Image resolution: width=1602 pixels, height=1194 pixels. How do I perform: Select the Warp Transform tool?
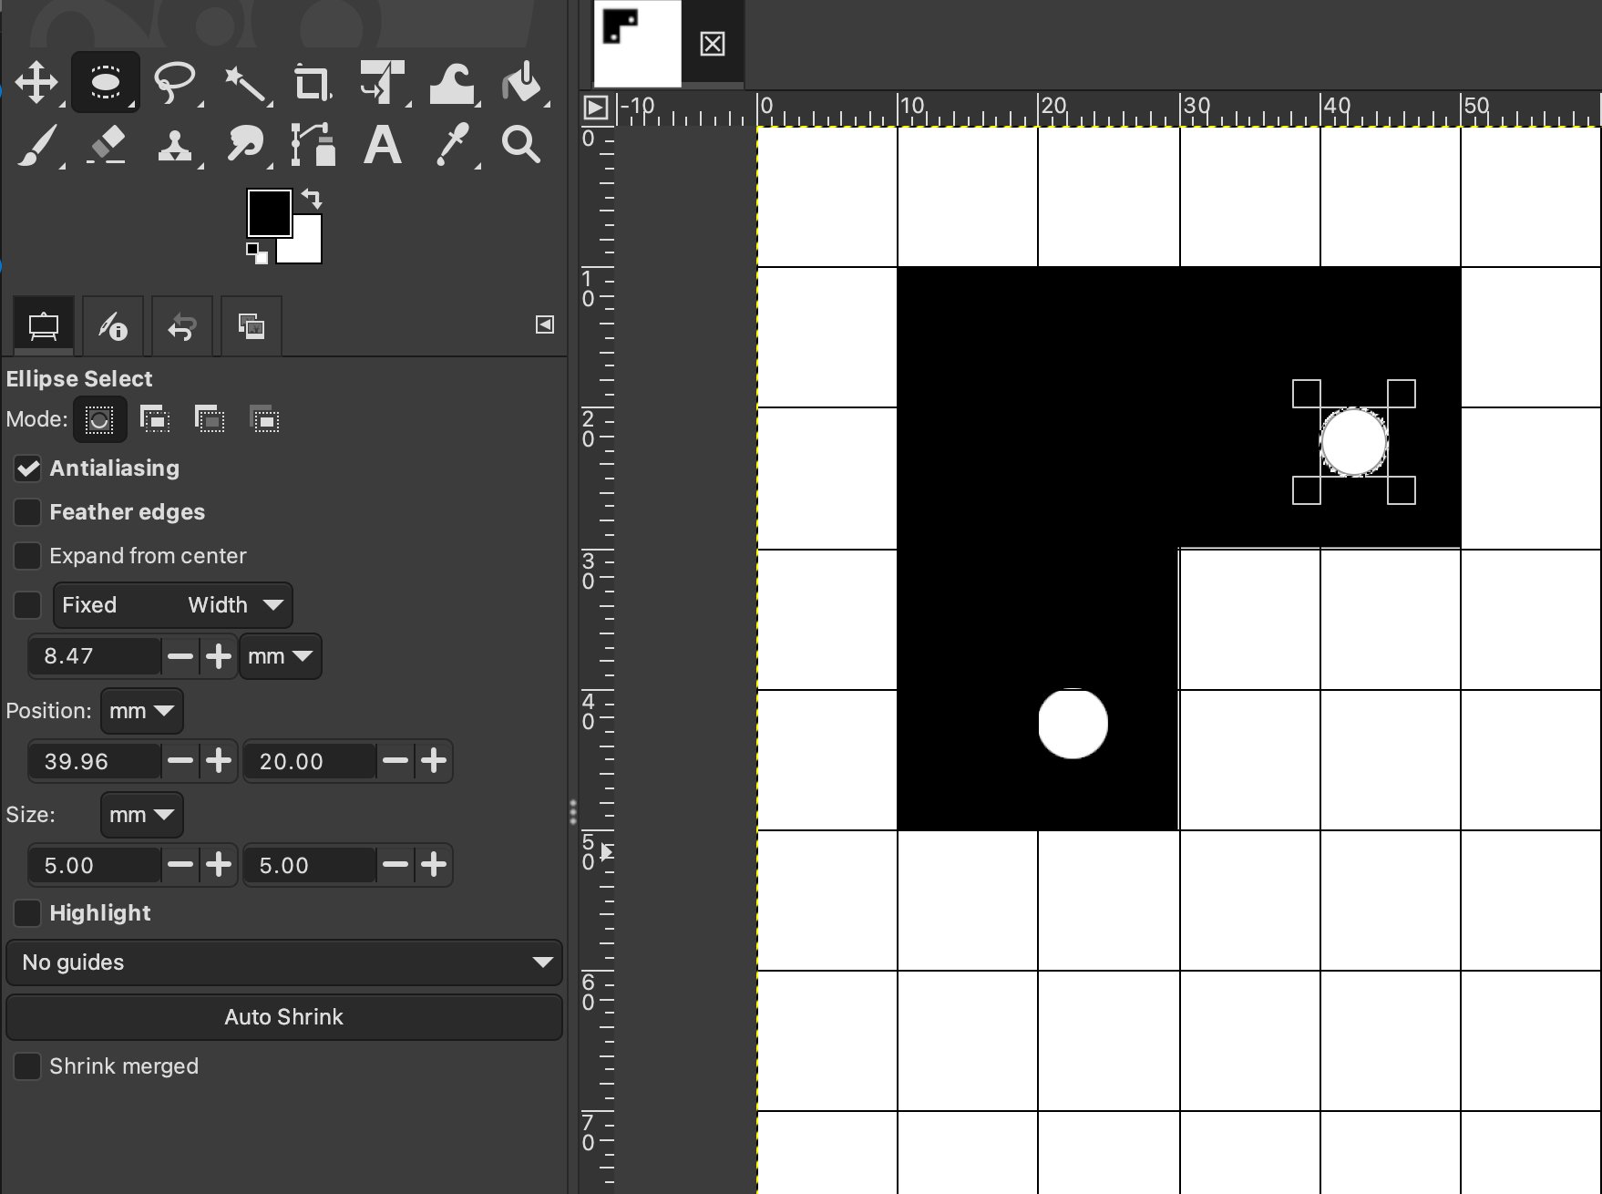452,82
